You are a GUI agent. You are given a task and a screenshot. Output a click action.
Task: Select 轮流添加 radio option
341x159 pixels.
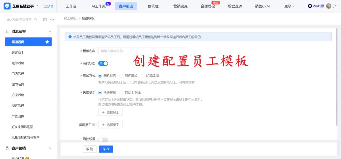[143, 76]
